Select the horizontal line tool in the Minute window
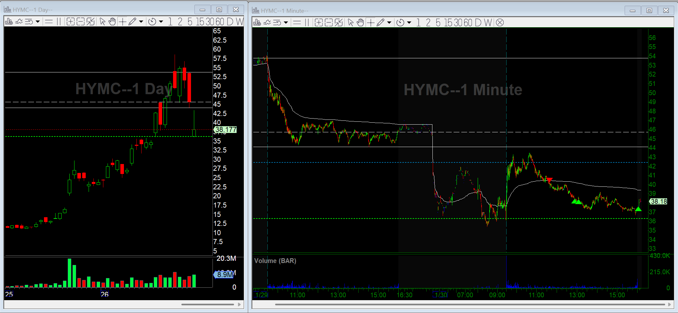 [297, 22]
